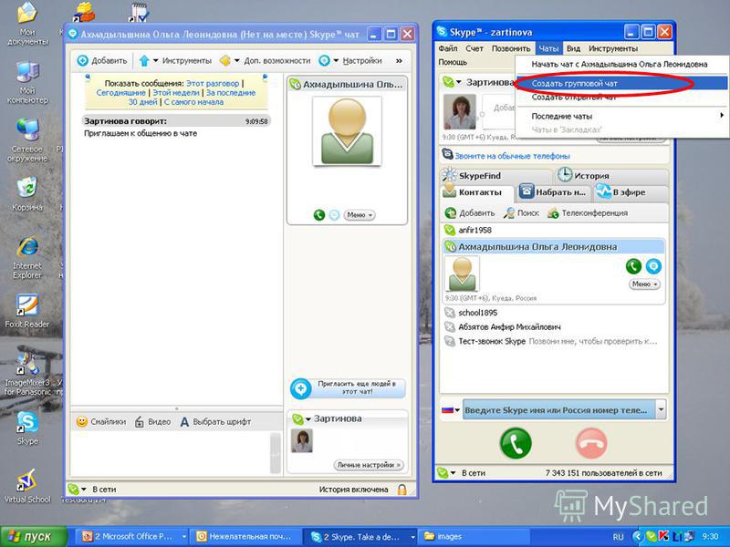The image size is (730, 547).
Task: Call Ахмадыльшина with green phone icon in contact list
Action: 633,266
